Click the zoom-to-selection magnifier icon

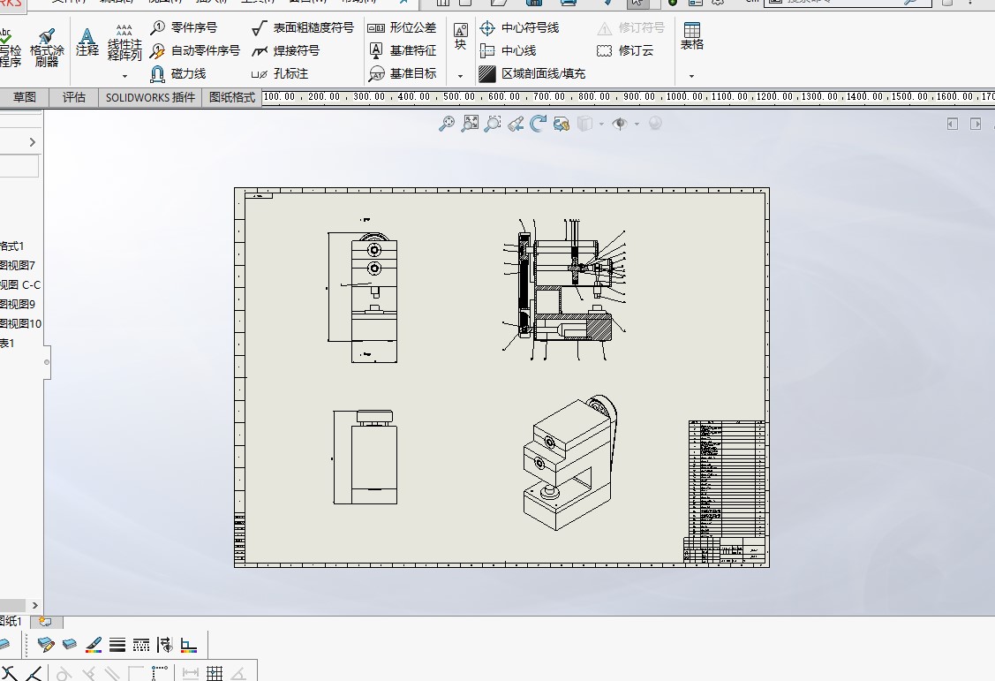(x=493, y=123)
